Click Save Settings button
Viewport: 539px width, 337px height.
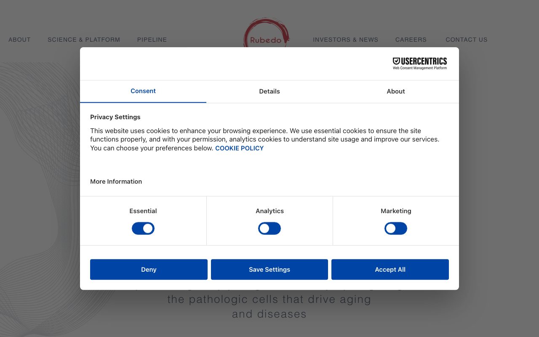coord(269,270)
